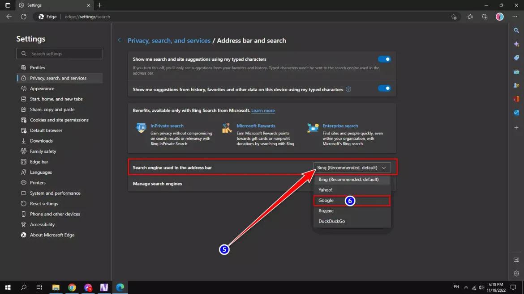Image resolution: width=524 pixels, height=294 pixels.
Task: Open Accessibility settings section
Action: pyautogui.click(x=60, y=225)
